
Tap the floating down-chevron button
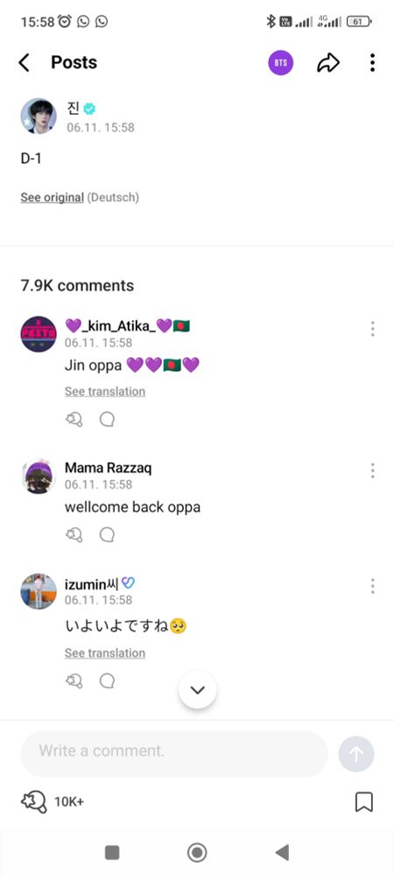pyautogui.click(x=198, y=689)
